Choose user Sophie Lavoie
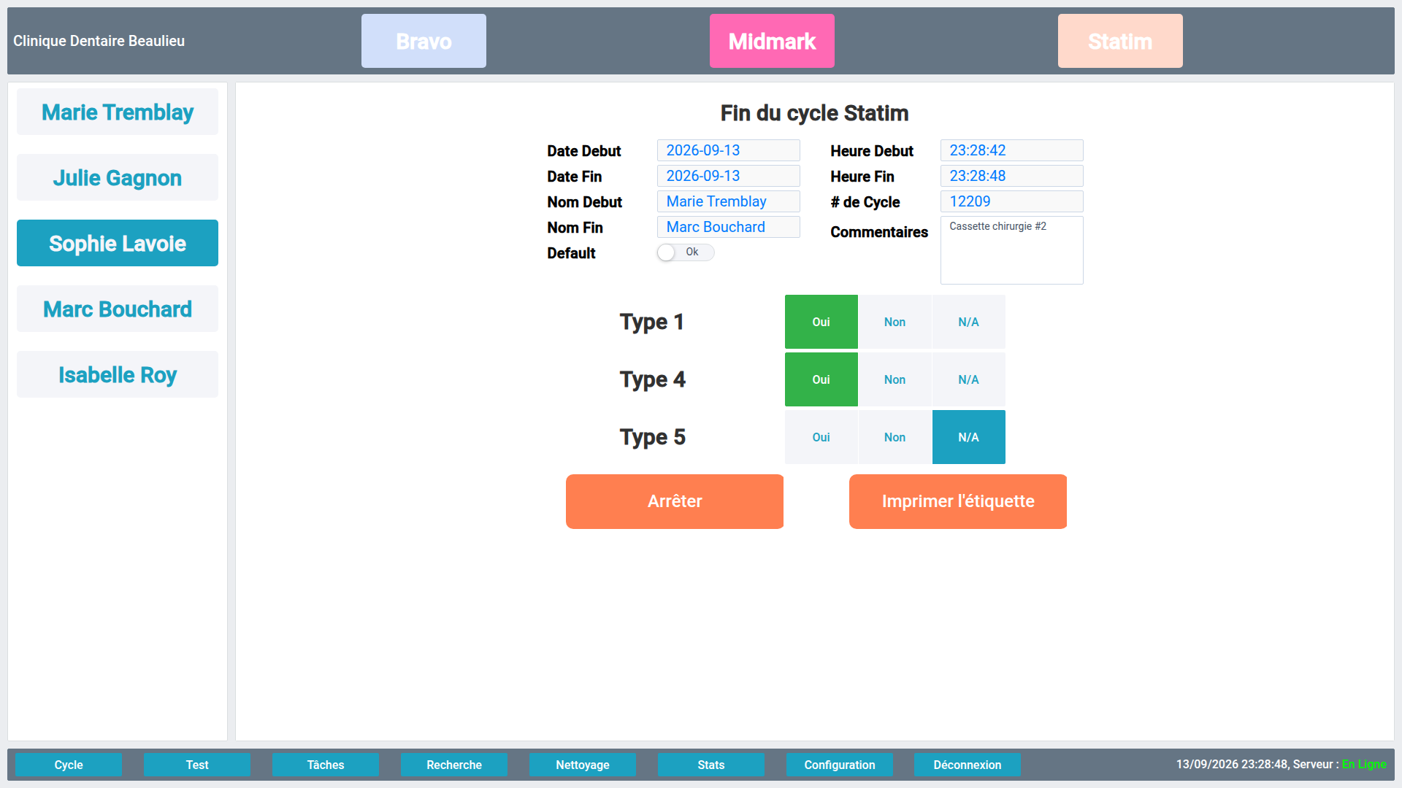Image resolution: width=1402 pixels, height=788 pixels. click(118, 243)
